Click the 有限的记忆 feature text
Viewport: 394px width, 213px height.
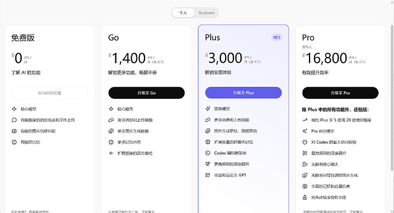pyautogui.click(x=30, y=142)
